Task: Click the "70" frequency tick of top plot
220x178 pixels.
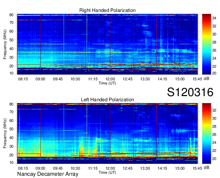Action: pyautogui.click(x=11, y=23)
